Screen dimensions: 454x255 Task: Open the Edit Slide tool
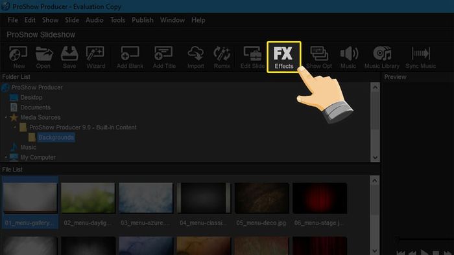tap(252, 57)
